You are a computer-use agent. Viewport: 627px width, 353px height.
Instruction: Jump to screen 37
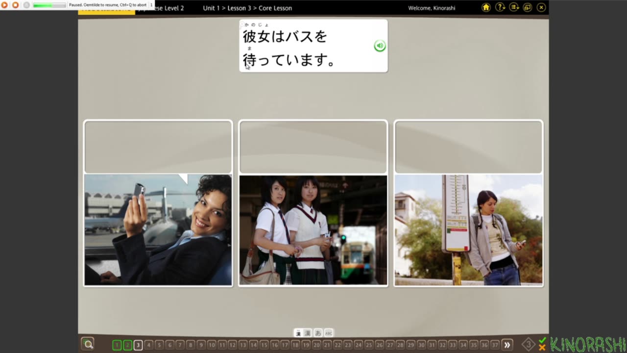[495, 345]
